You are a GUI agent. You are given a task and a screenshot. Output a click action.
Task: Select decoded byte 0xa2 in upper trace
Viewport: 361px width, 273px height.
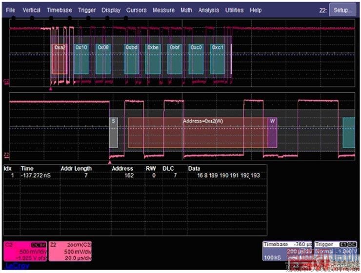pyautogui.click(x=60, y=59)
